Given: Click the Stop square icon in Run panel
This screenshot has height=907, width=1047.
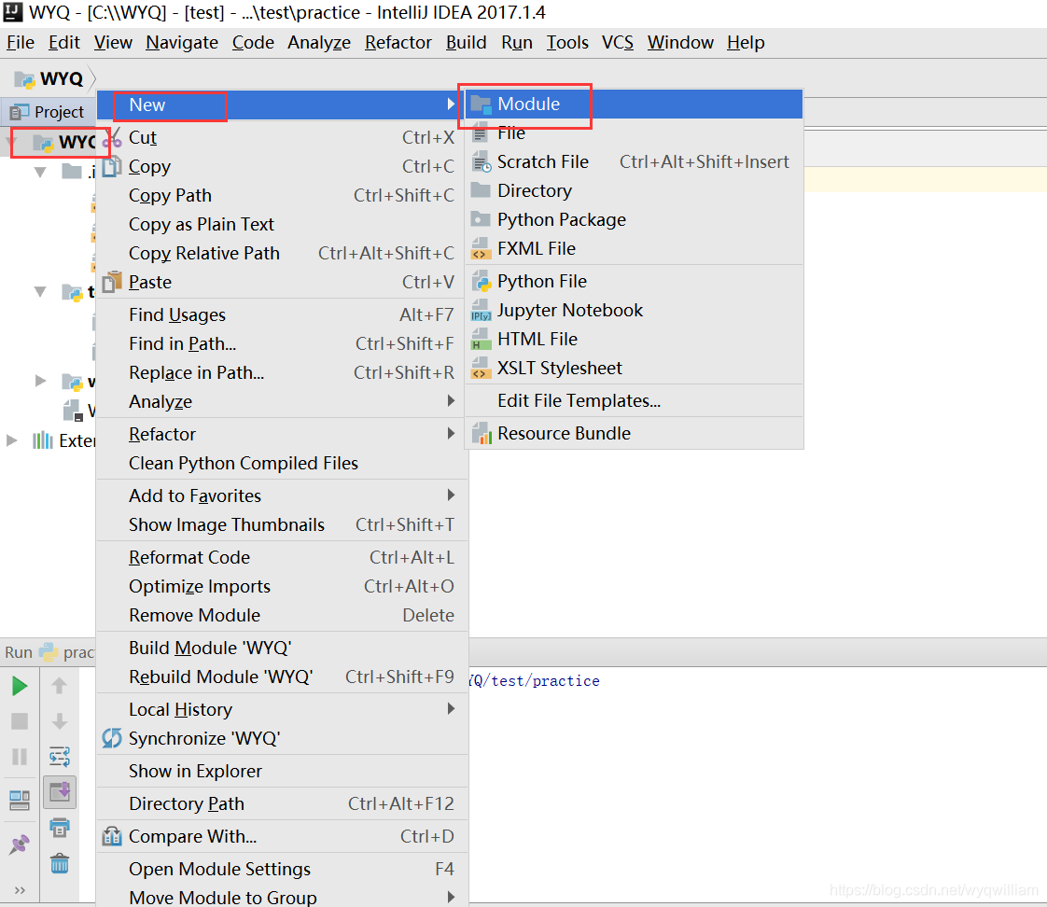Looking at the screenshot, I should (20, 721).
